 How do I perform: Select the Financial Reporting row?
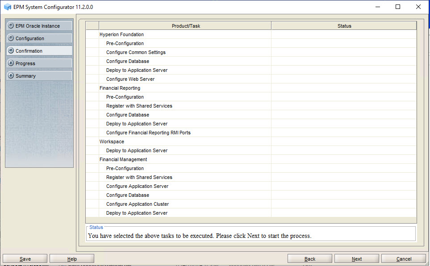tap(251, 88)
